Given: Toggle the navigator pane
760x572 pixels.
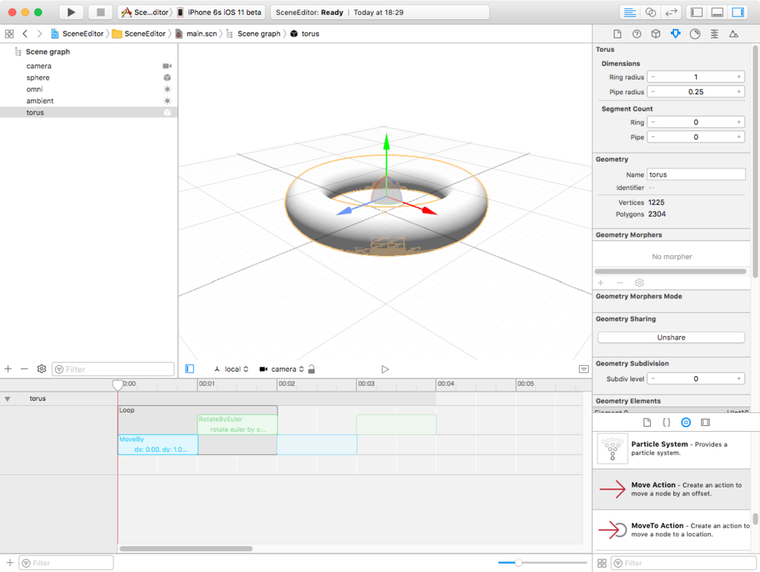Looking at the screenshot, I should [696, 12].
